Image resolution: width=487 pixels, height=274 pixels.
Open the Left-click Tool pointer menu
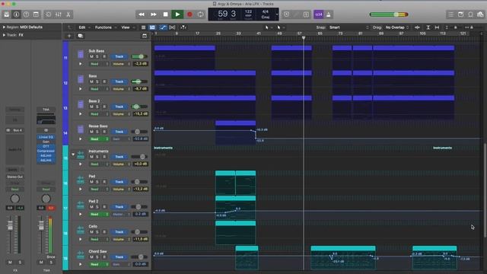click(268, 27)
